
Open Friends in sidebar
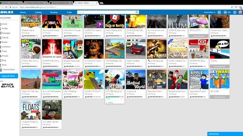pos(5,38)
